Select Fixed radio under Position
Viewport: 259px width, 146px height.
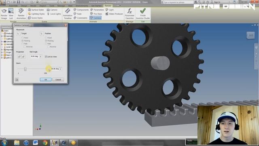46,38
